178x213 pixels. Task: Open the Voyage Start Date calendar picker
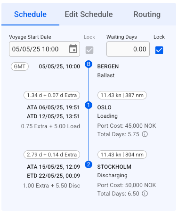click(x=73, y=49)
